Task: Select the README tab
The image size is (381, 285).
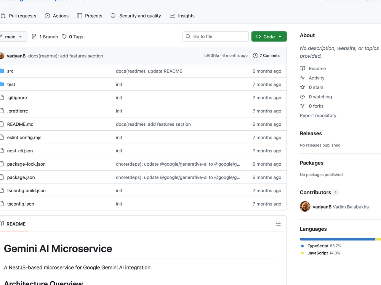Action: [x=14, y=224]
